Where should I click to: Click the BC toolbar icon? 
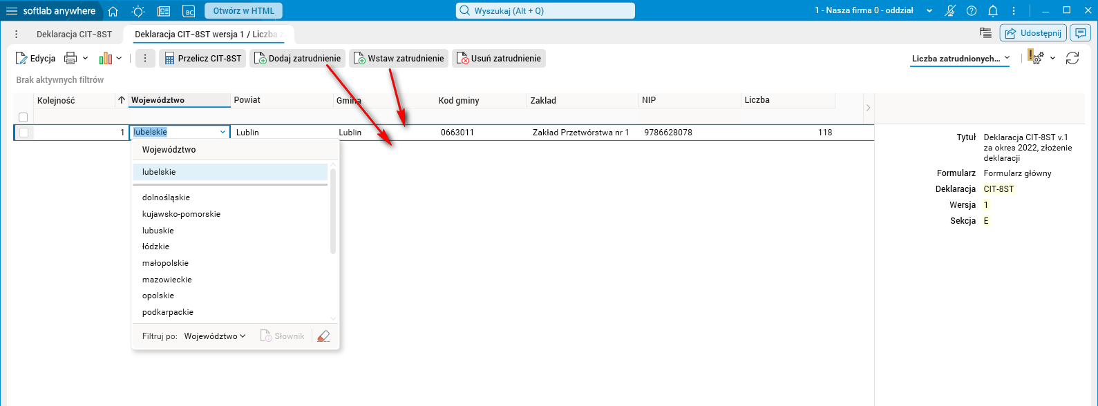click(x=189, y=11)
